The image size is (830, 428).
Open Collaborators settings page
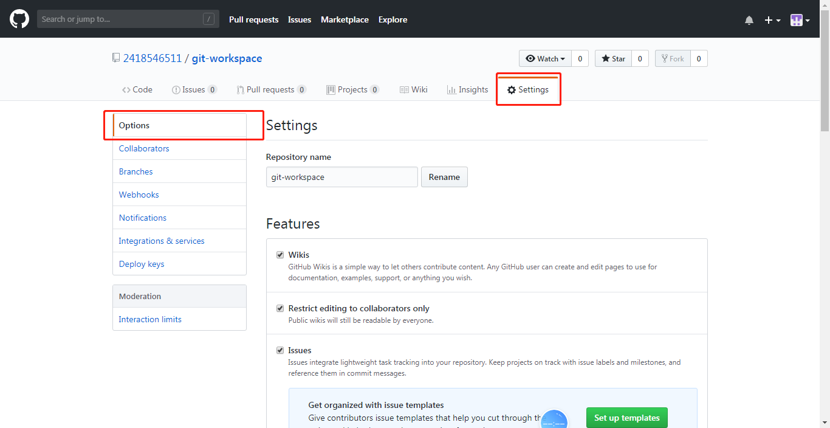(x=179, y=148)
